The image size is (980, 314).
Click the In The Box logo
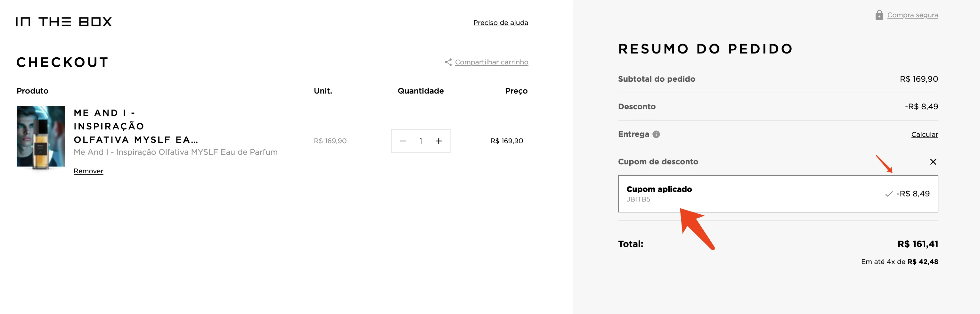pos(64,22)
